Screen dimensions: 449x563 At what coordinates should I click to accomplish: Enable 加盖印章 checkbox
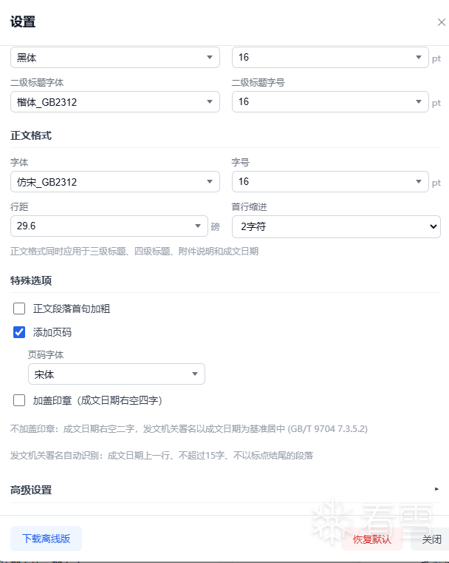[x=19, y=400]
